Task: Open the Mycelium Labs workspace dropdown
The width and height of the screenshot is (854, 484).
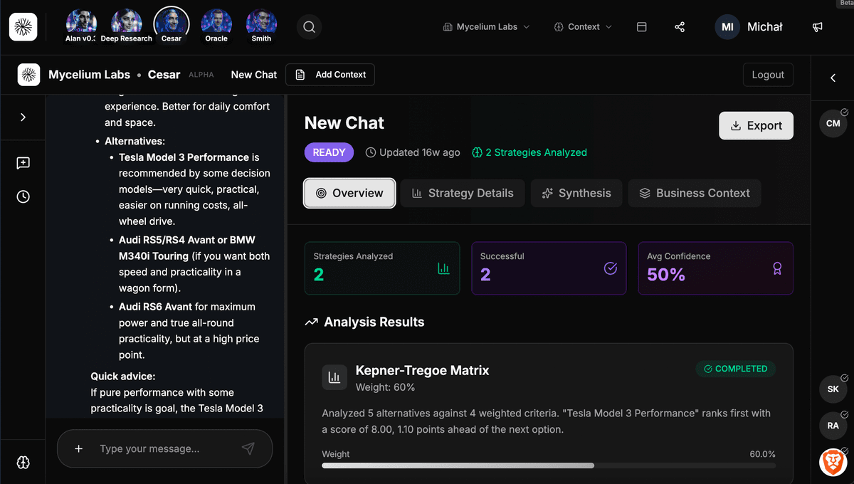Action: click(486, 27)
